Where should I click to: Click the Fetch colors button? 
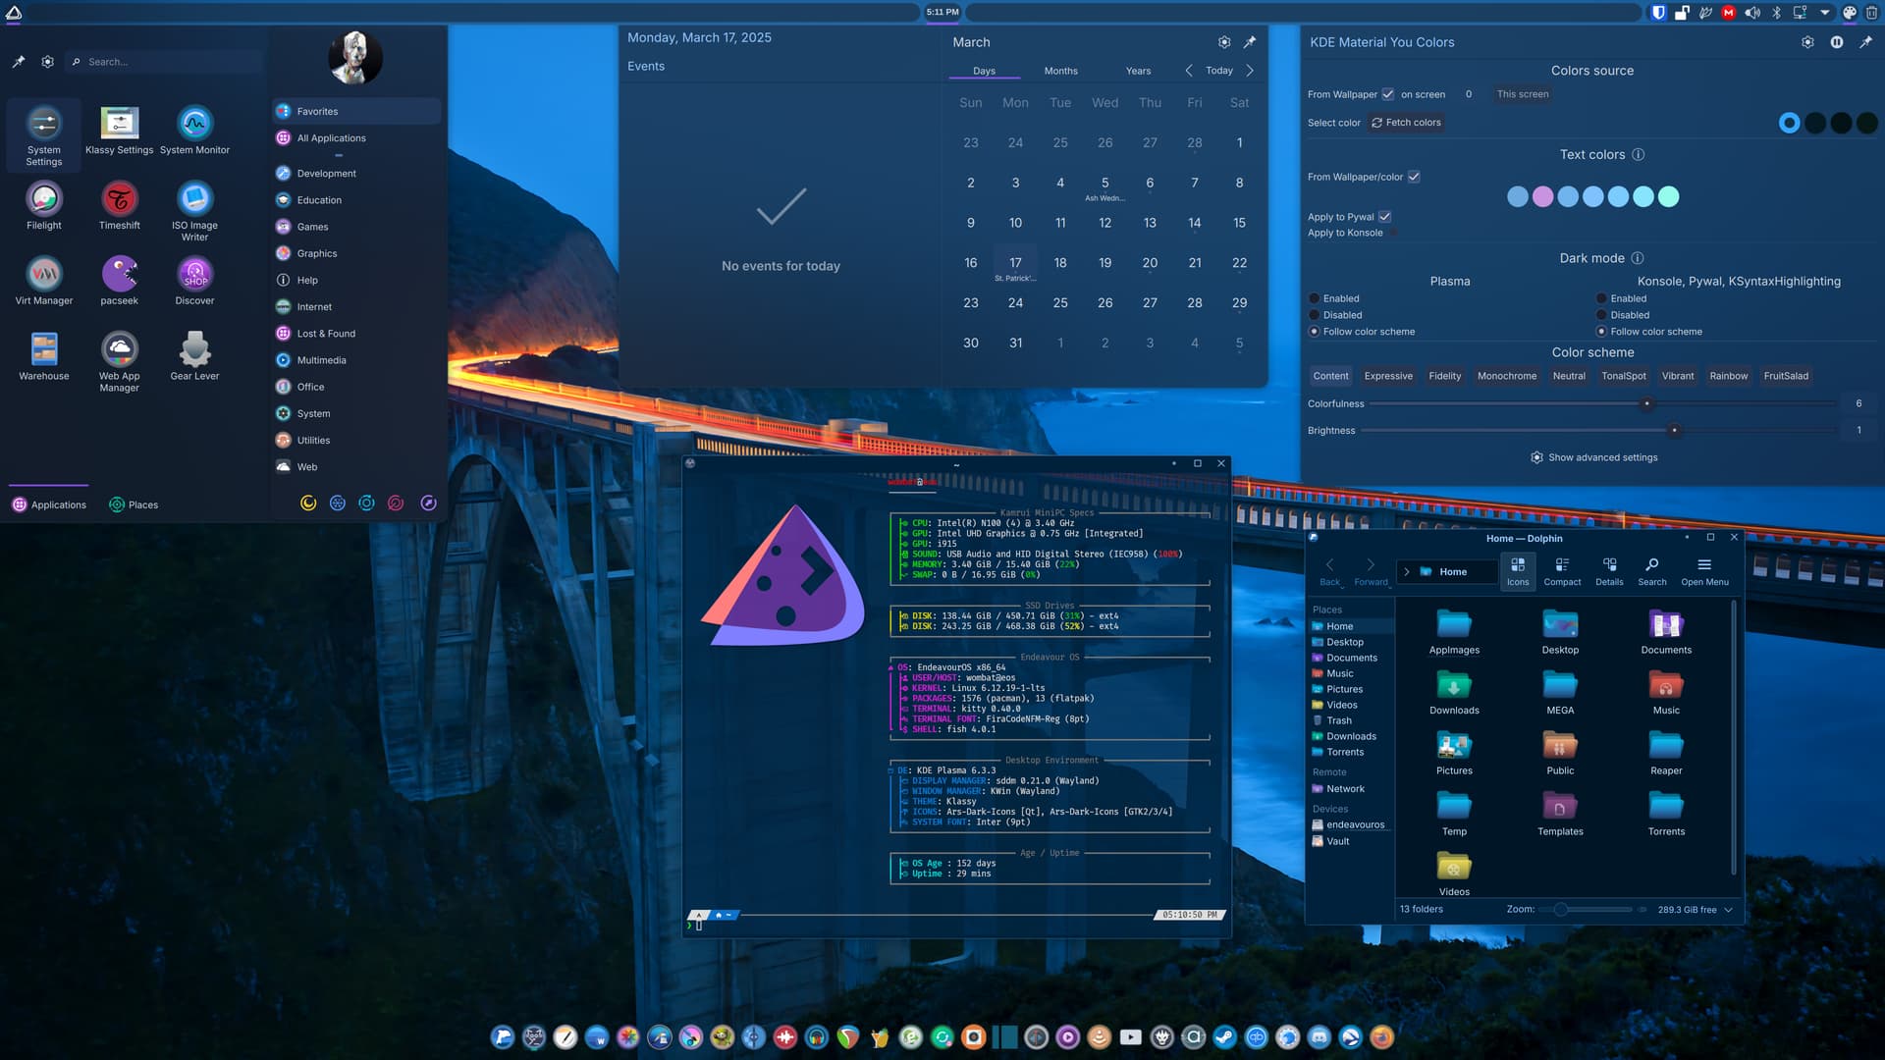point(1406,123)
